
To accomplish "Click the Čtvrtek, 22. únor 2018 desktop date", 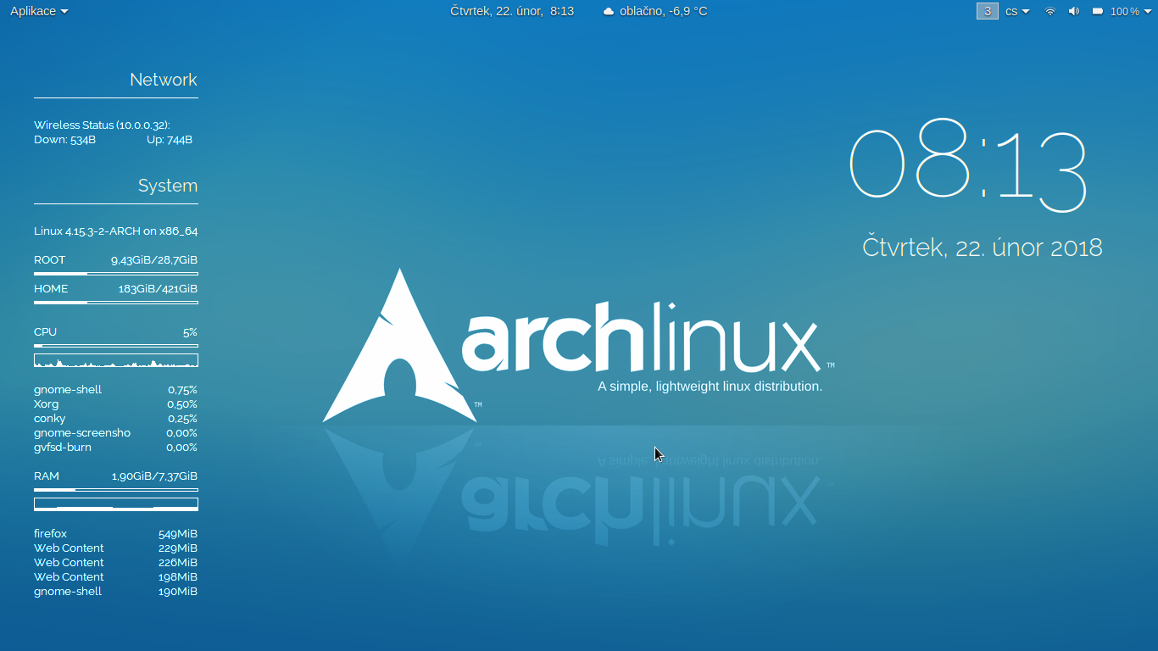I will 982,248.
